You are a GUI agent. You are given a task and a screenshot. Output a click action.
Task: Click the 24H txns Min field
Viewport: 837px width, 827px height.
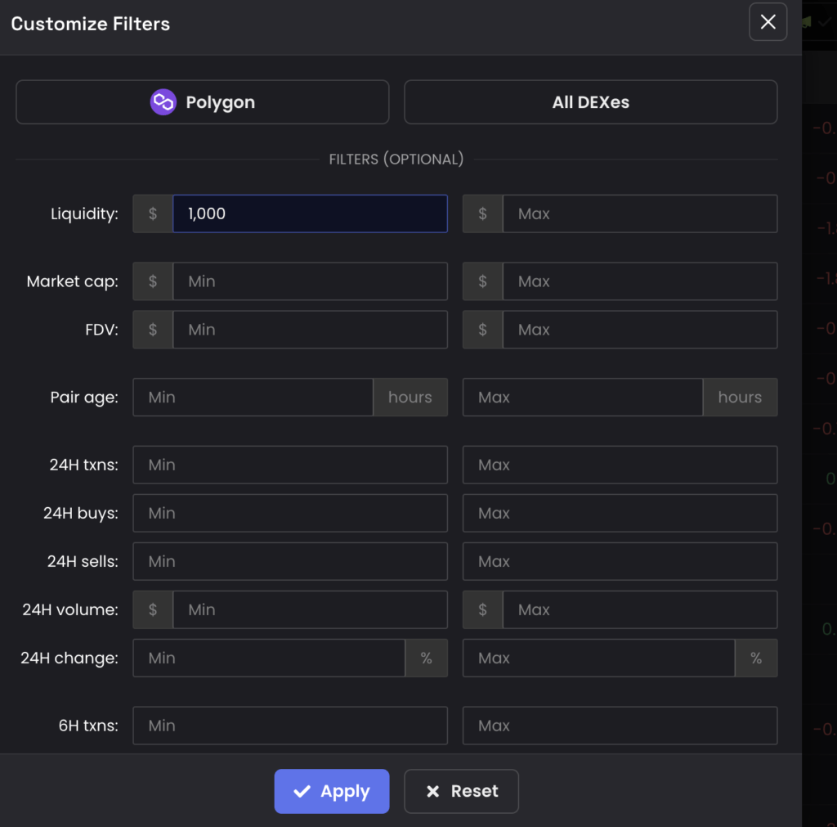coord(289,465)
